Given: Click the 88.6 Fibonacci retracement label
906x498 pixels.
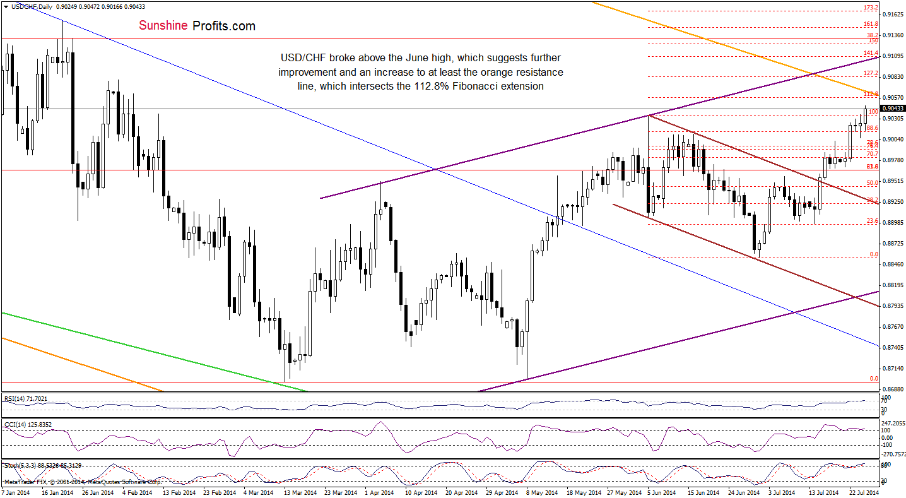Looking at the screenshot, I should [872, 128].
